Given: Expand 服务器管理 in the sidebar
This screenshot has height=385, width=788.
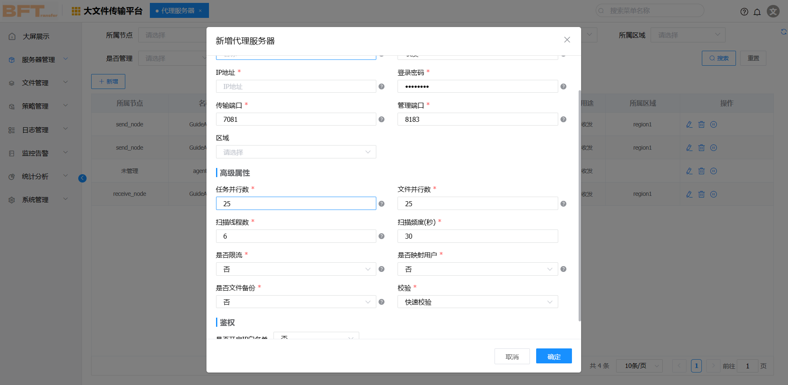Looking at the screenshot, I should (x=38, y=59).
